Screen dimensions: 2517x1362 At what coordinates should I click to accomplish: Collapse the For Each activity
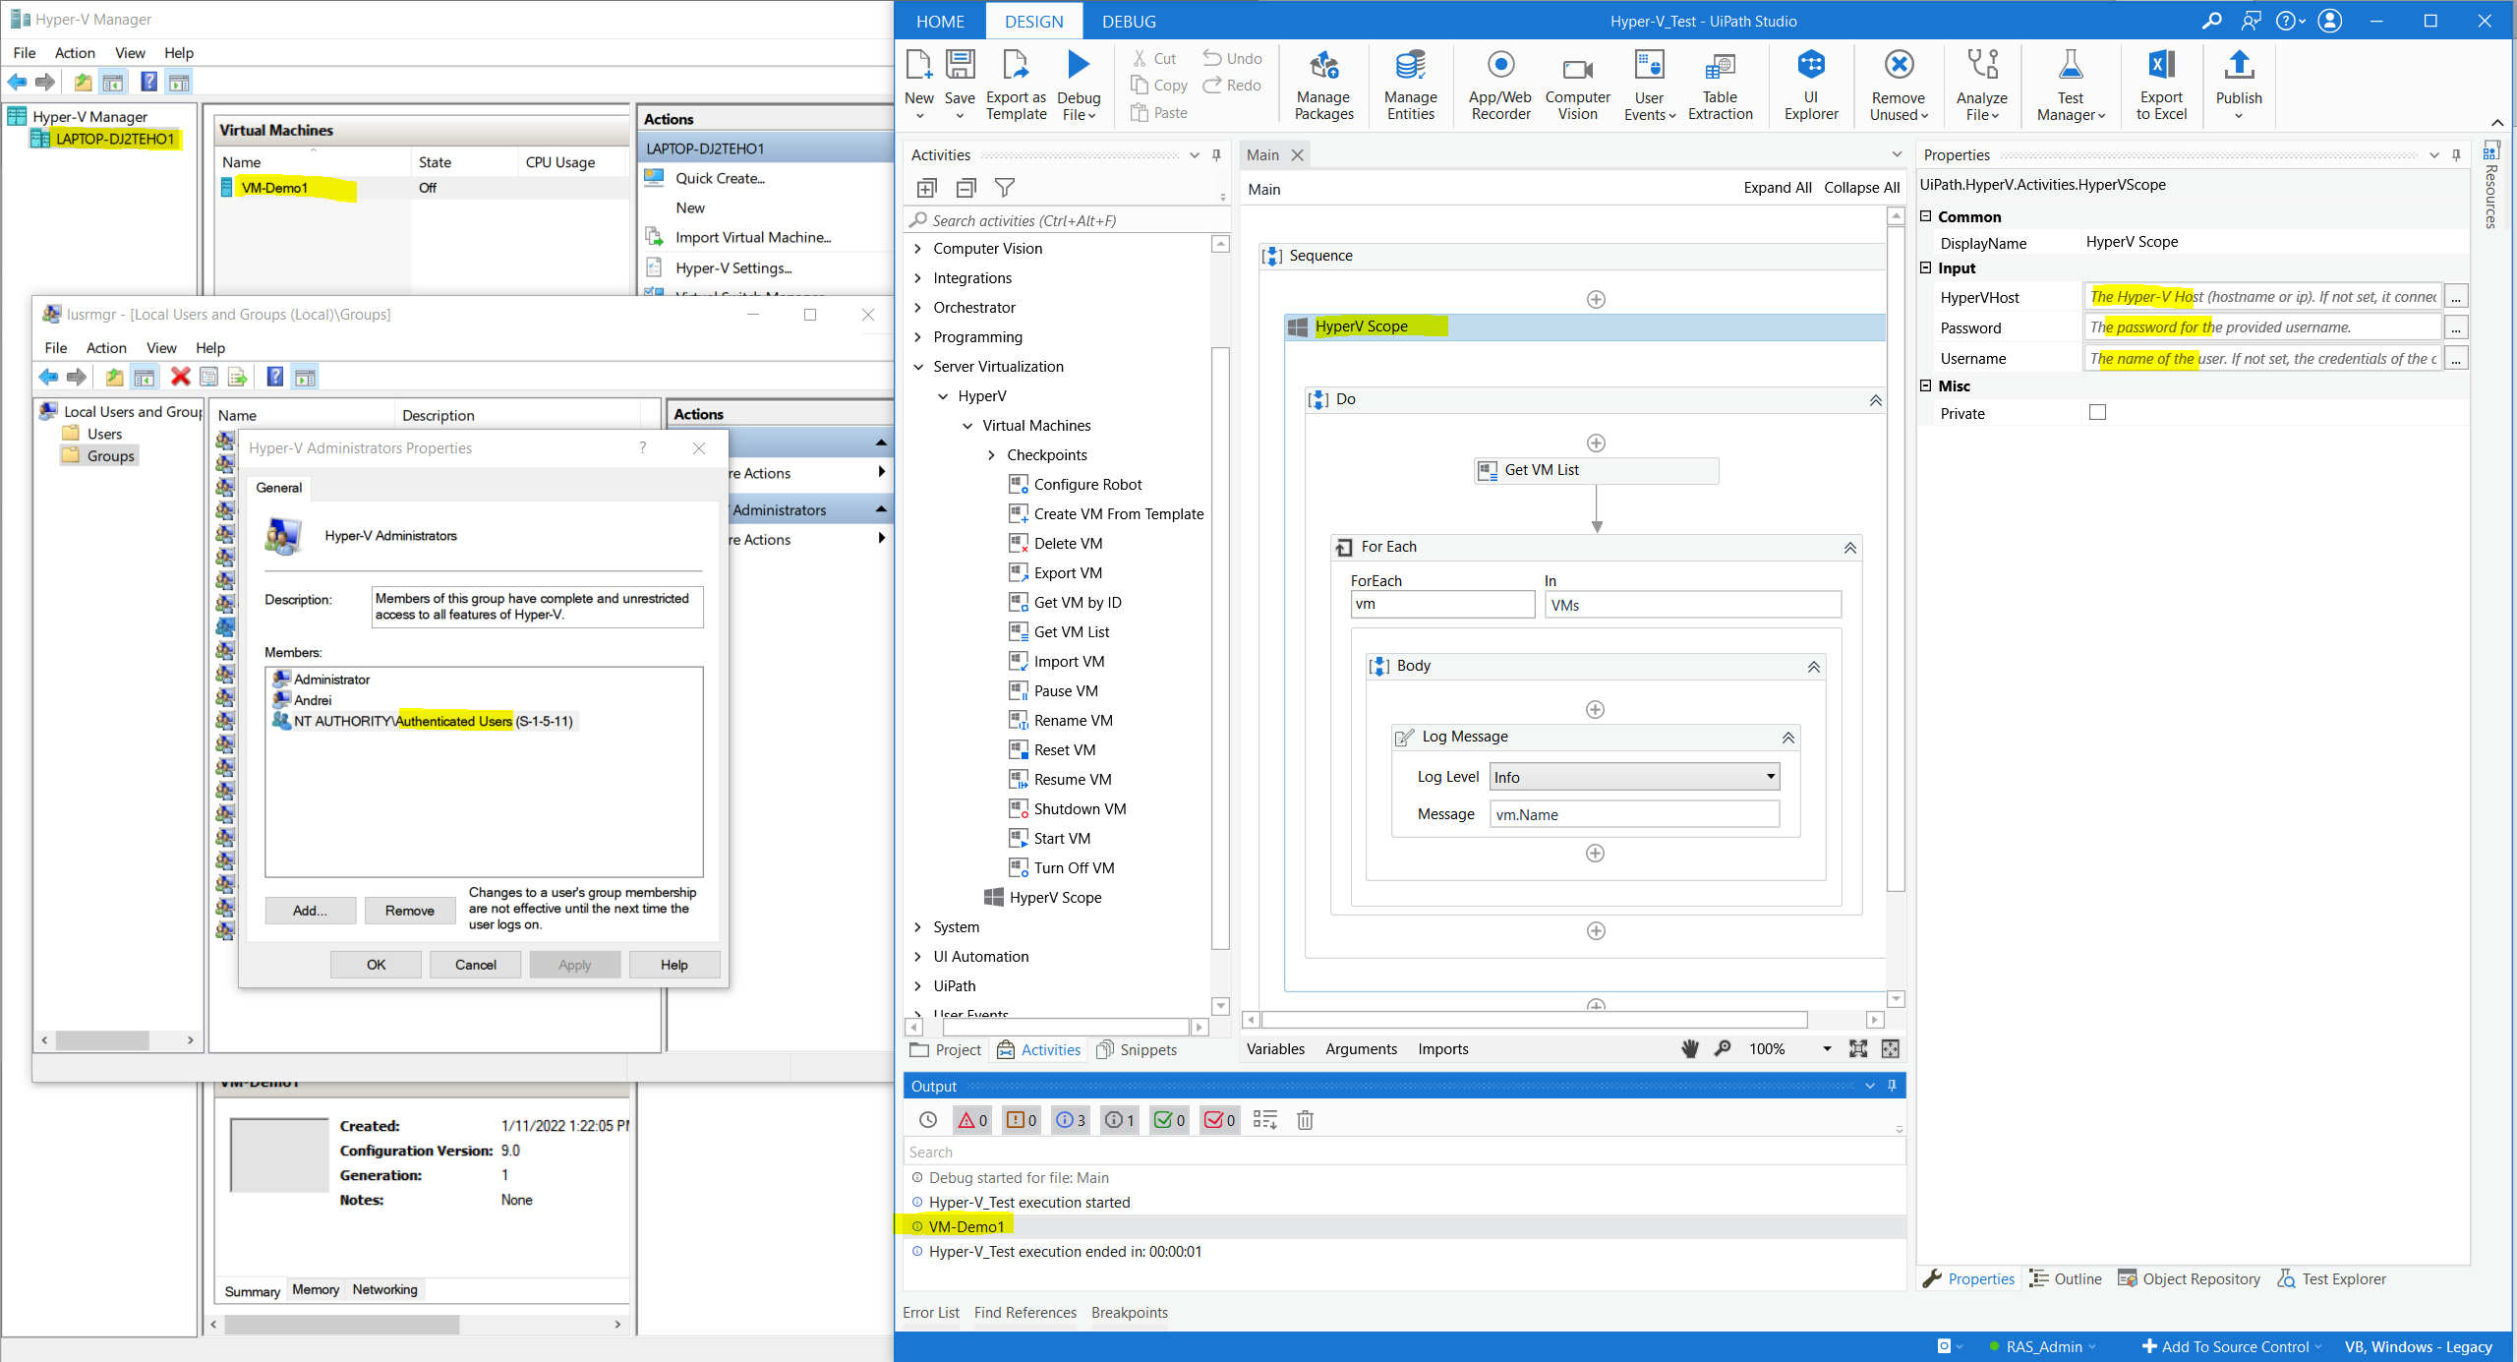1849,548
